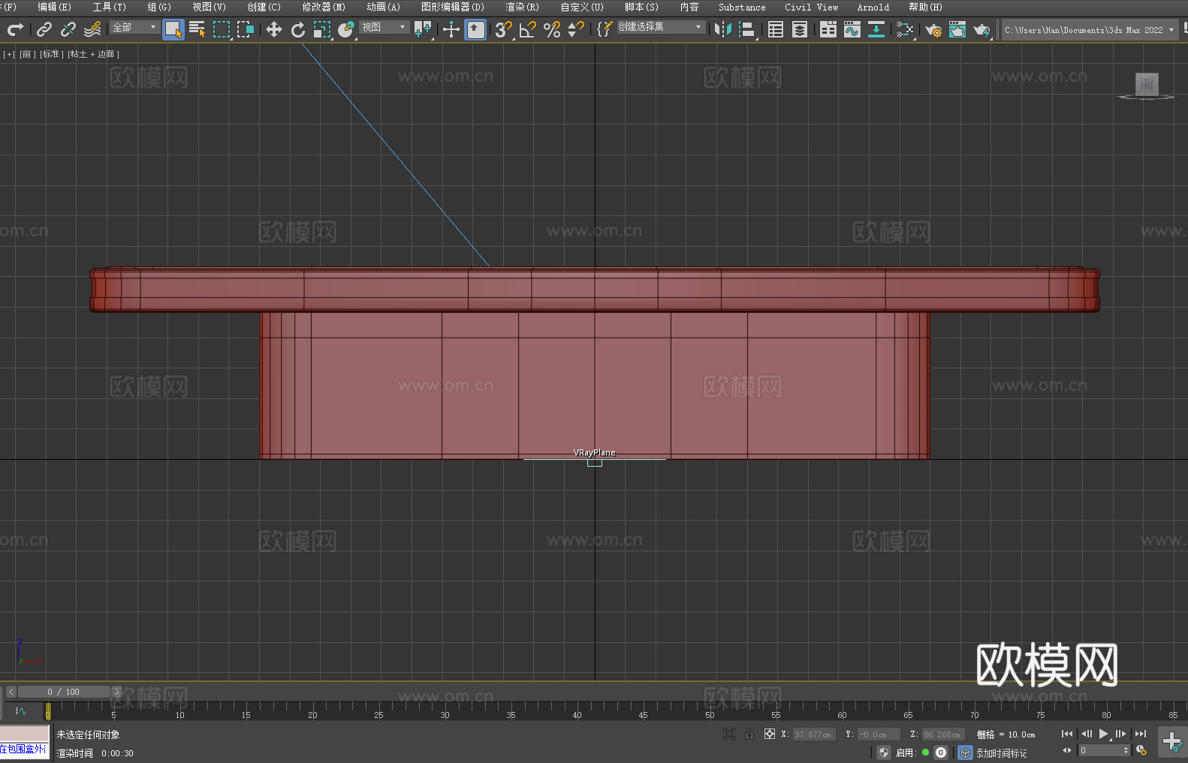Choose the Rectangular Selection Region tool
This screenshot has width=1188, height=763.
tap(222, 29)
